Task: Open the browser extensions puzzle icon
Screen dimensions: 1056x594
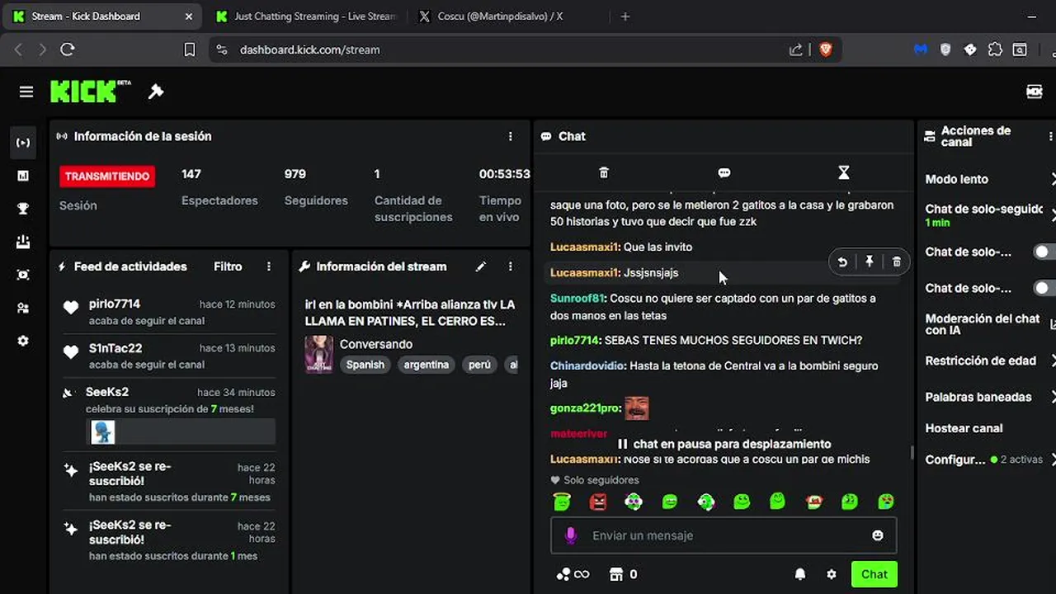Action: pyautogui.click(x=995, y=49)
